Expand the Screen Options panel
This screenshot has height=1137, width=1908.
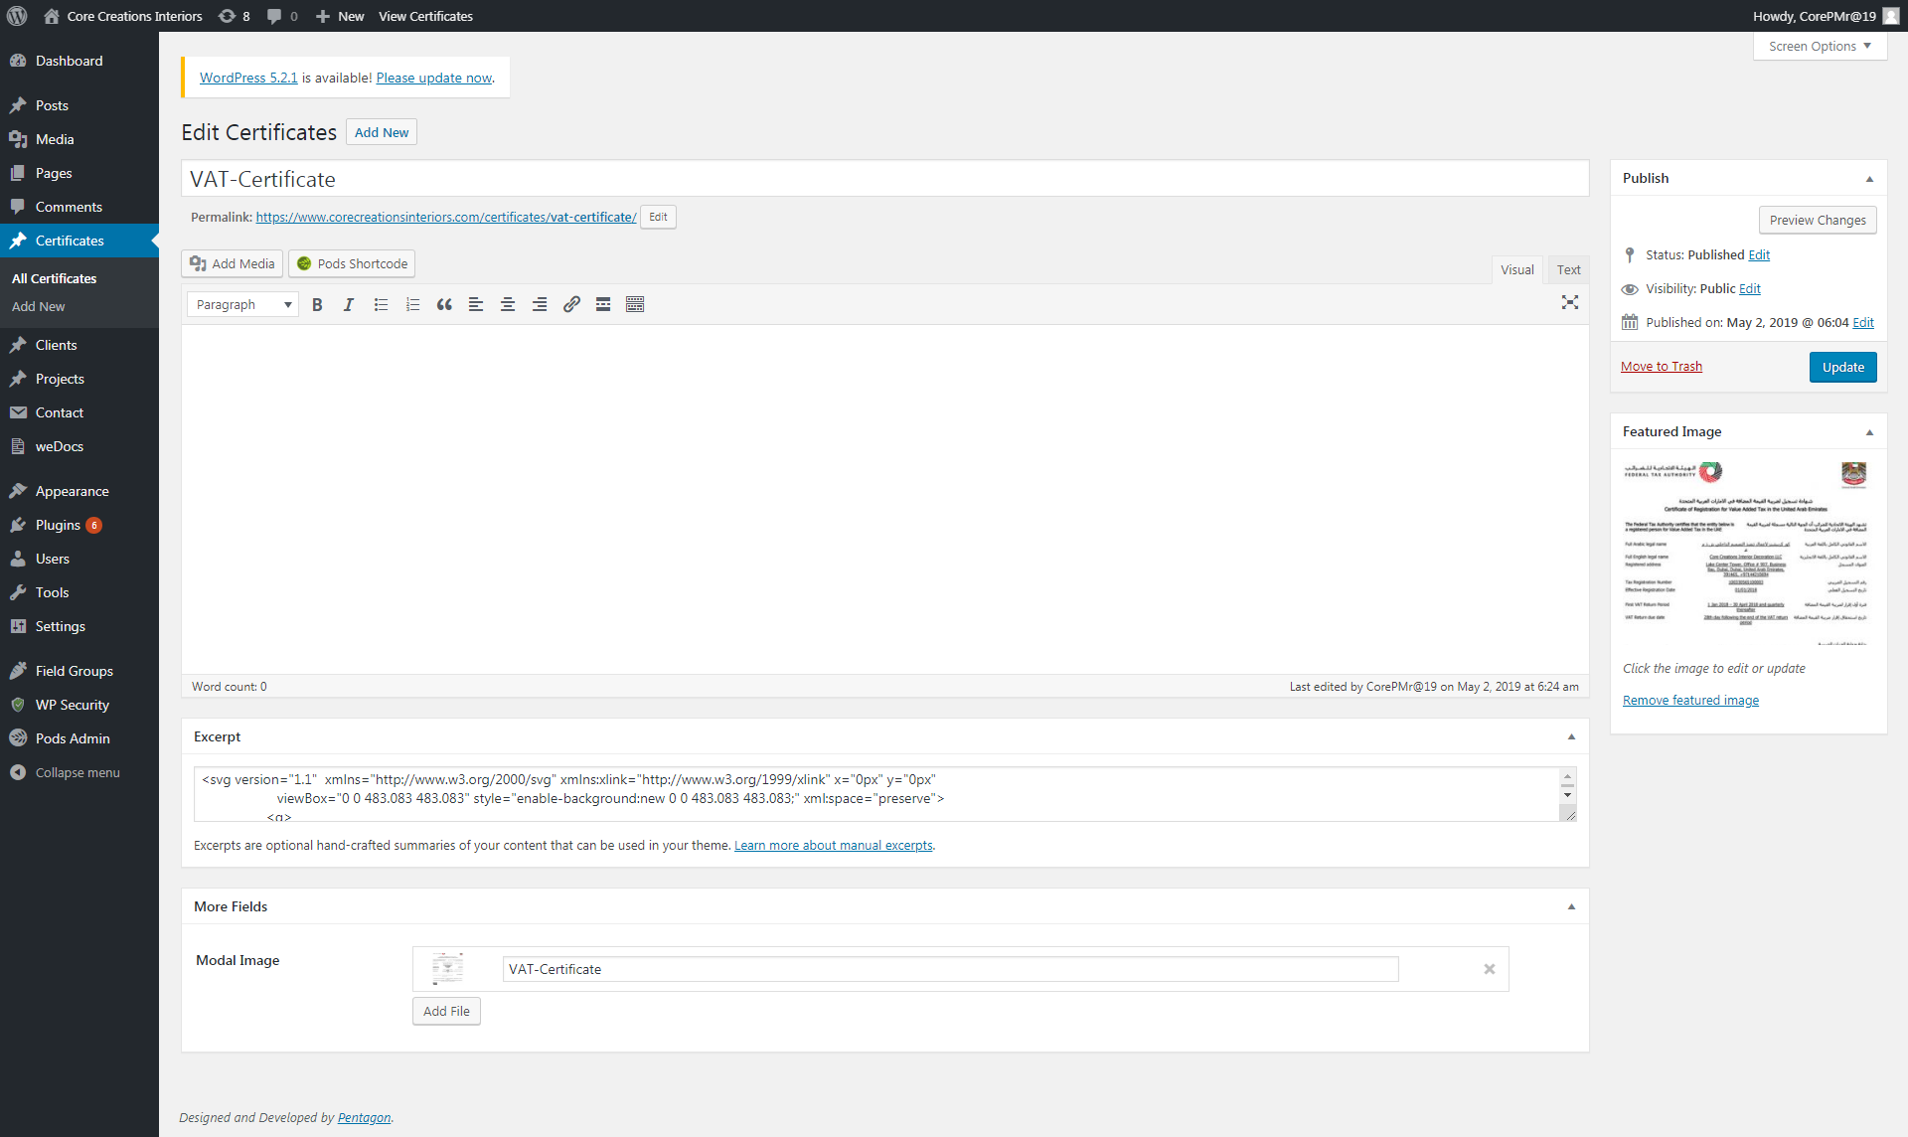(x=1820, y=46)
